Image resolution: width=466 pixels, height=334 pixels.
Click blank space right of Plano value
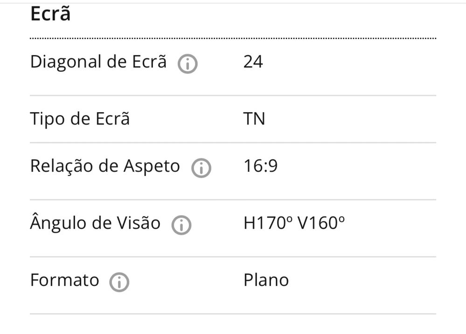(362, 280)
